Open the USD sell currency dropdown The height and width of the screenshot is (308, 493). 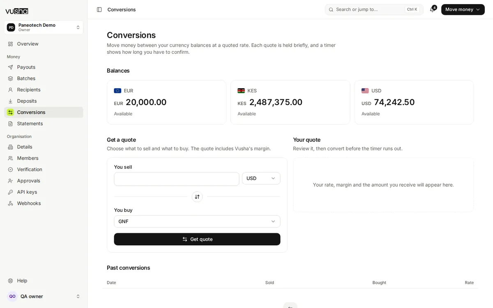click(x=261, y=178)
